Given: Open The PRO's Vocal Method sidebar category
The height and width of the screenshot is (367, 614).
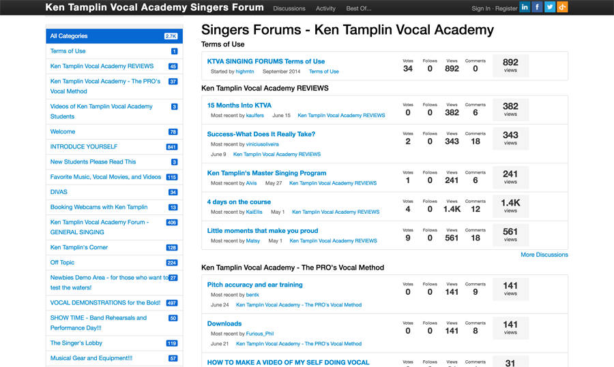Looking at the screenshot, I should pos(105,86).
